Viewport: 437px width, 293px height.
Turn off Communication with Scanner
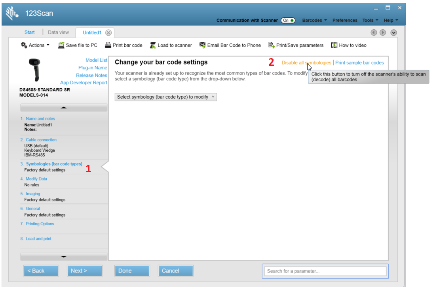(x=289, y=20)
